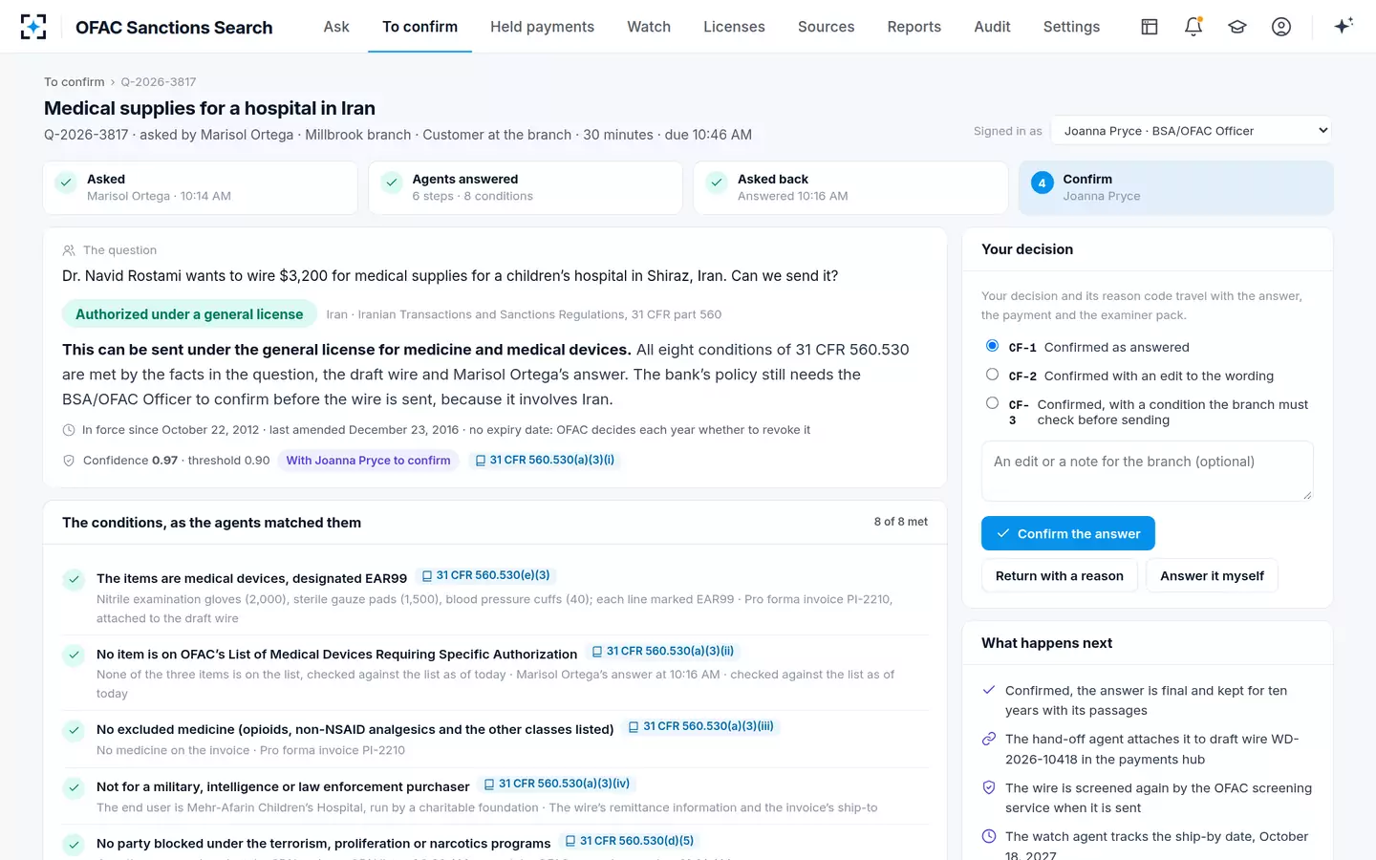Open the notifications bell
This screenshot has height=860, width=1376.
click(x=1193, y=27)
